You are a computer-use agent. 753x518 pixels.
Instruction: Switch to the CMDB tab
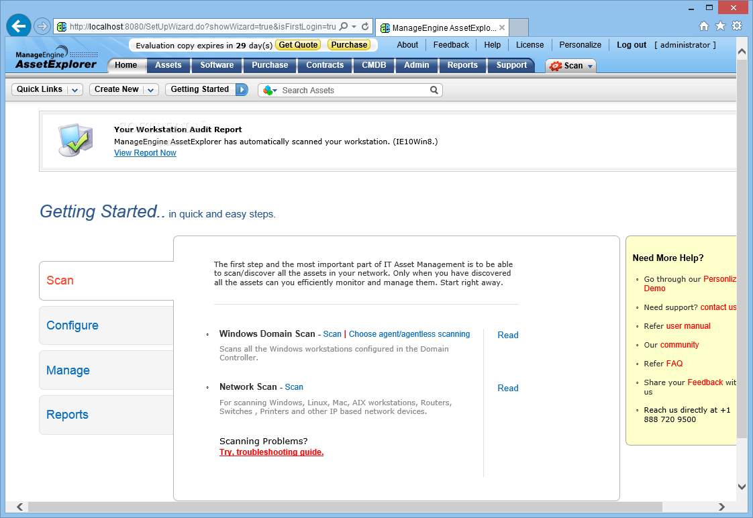[x=374, y=65]
